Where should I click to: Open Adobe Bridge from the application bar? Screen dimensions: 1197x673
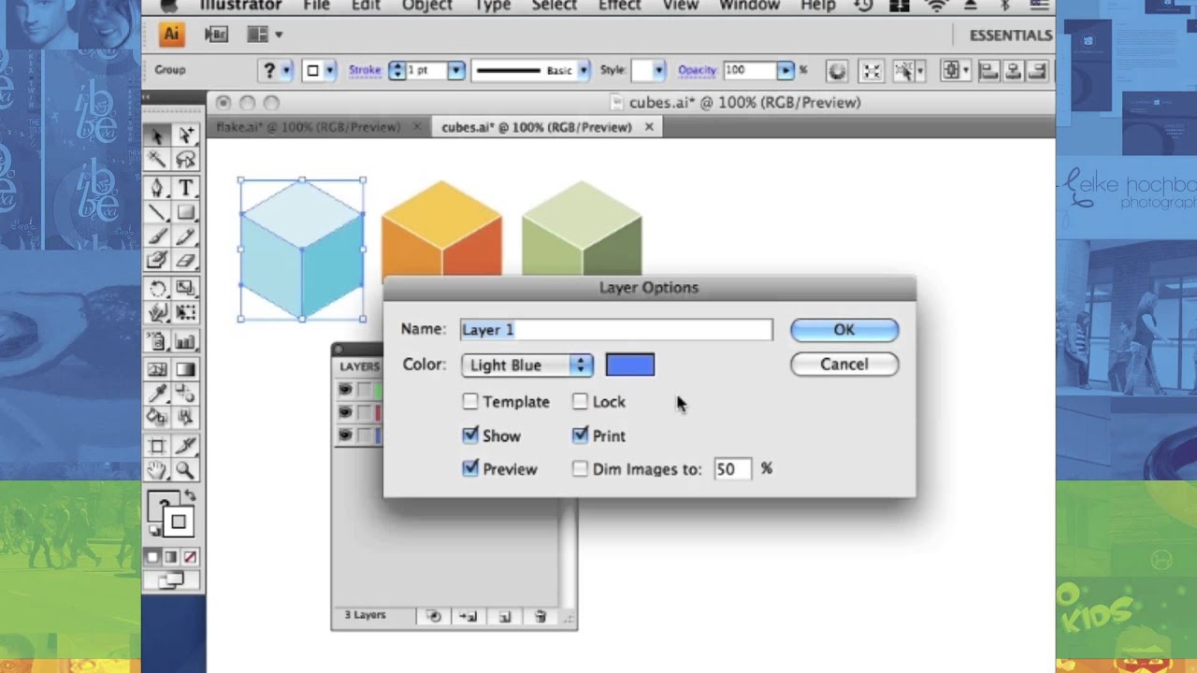click(x=216, y=35)
